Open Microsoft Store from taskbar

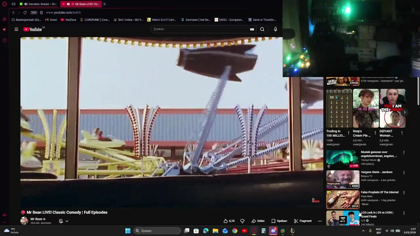tap(196, 231)
